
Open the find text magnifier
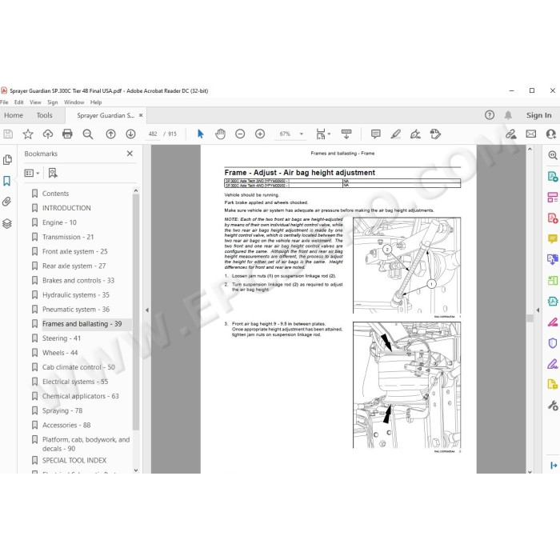click(x=88, y=134)
